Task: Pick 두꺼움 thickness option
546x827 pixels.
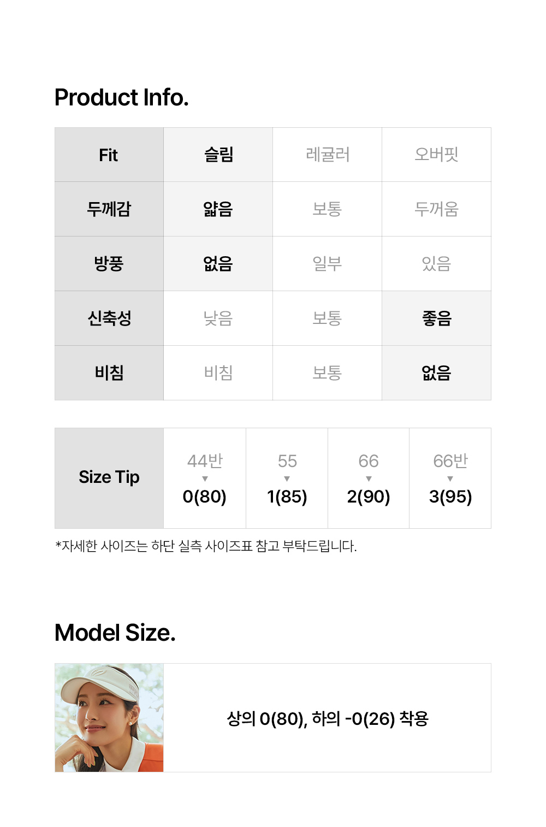Action: [x=436, y=209]
